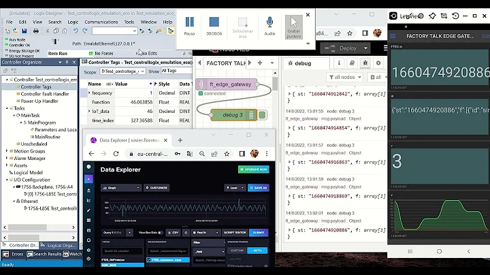Click the debug messages bug icon
The height and width of the screenshot is (275, 490).
click(365, 63)
